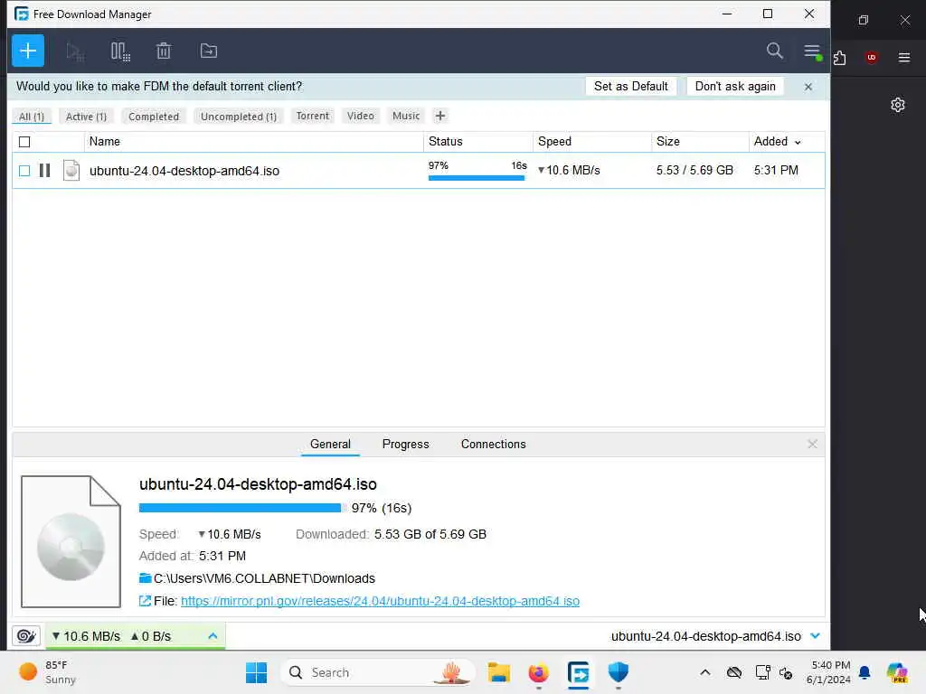The image size is (926, 694).
Task: Show the Completed filter
Action: pos(154,117)
